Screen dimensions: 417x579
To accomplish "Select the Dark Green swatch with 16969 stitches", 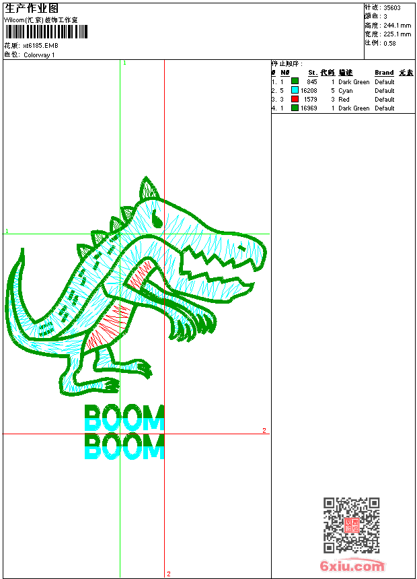I will click(295, 108).
